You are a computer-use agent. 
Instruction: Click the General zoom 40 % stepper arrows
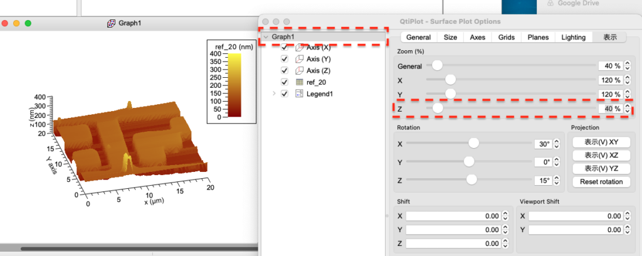(627, 65)
